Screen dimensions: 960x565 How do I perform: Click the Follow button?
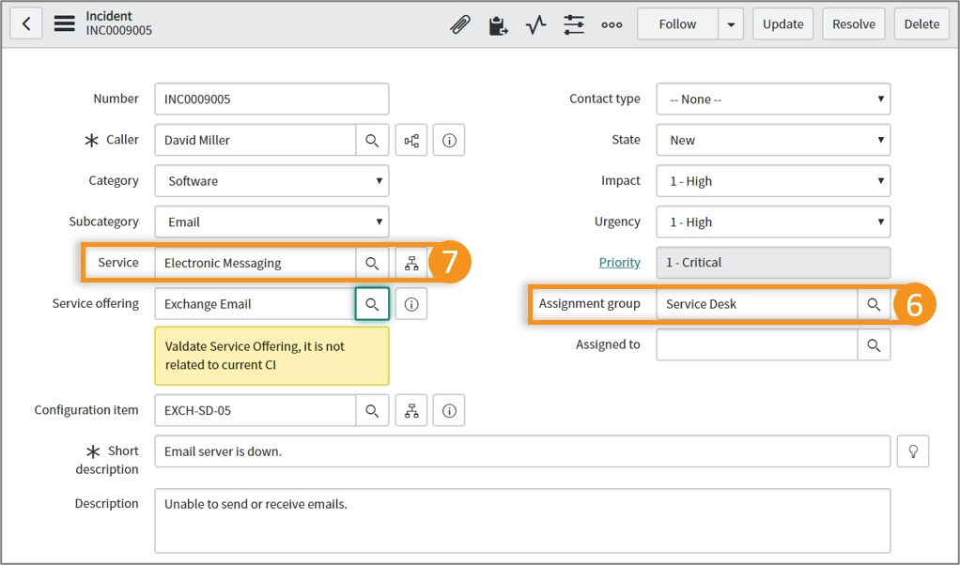[x=677, y=24]
